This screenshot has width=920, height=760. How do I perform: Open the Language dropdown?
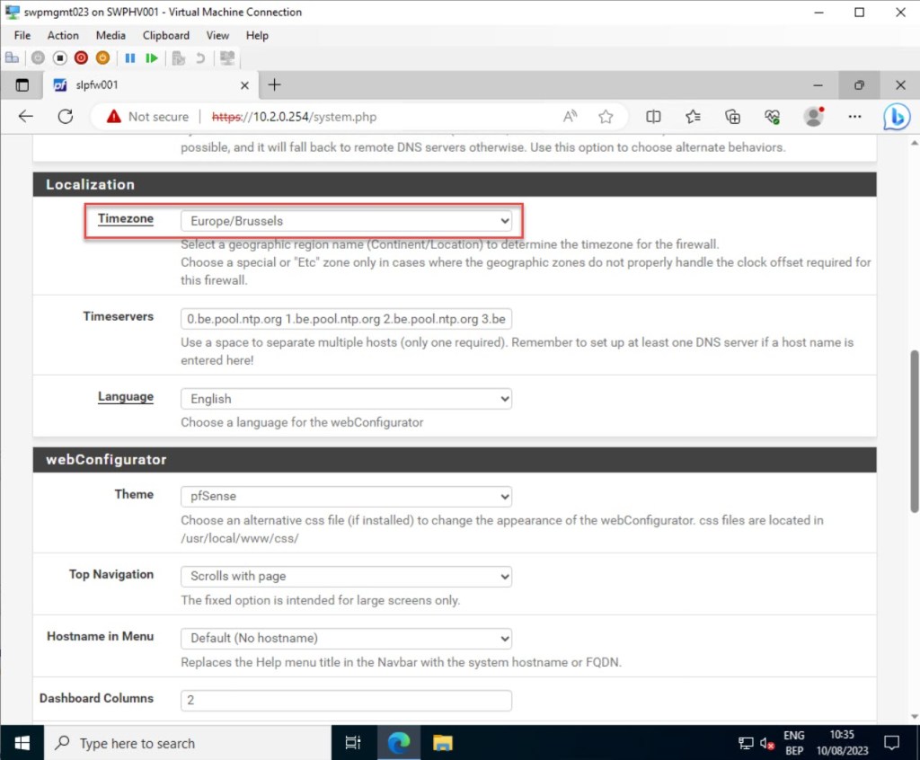(346, 399)
